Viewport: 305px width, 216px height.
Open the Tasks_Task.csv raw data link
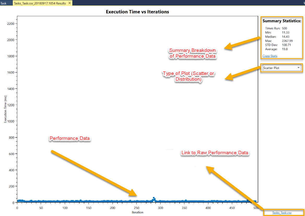281,213
